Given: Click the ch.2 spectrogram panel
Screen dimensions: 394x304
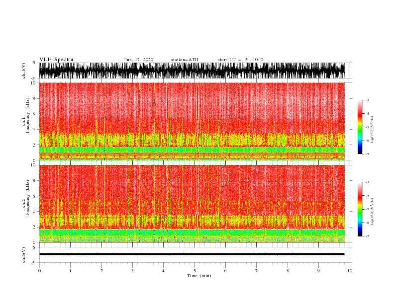Looking at the screenshot, I should 192,204.
